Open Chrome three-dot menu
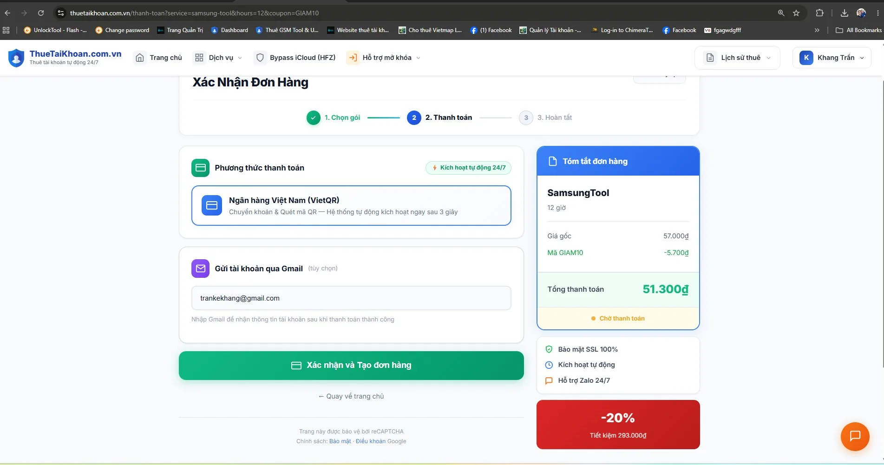Image resolution: width=884 pixels, height=465 pixels. [x=877, y=13]
